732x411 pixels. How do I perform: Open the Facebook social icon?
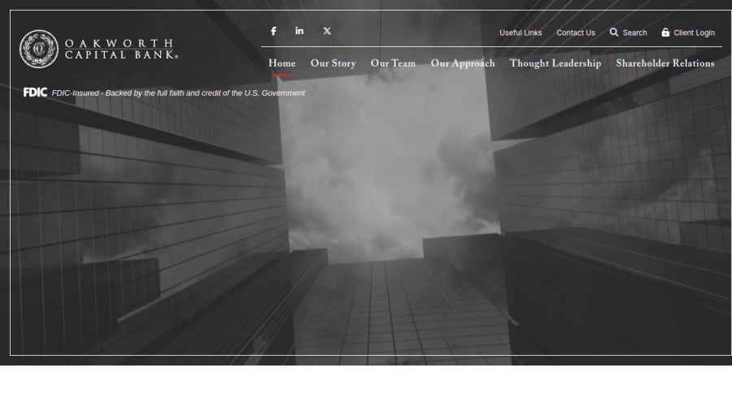tap(273, 31)
